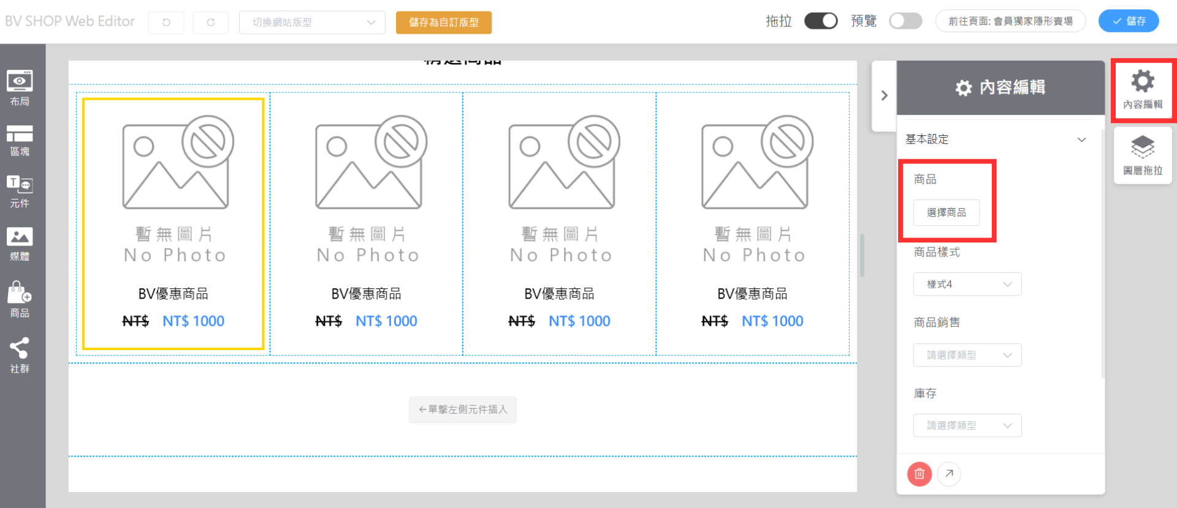Click the undo arrow button
The width and height of the screenshot is (1177, 508).
point(166,22)
